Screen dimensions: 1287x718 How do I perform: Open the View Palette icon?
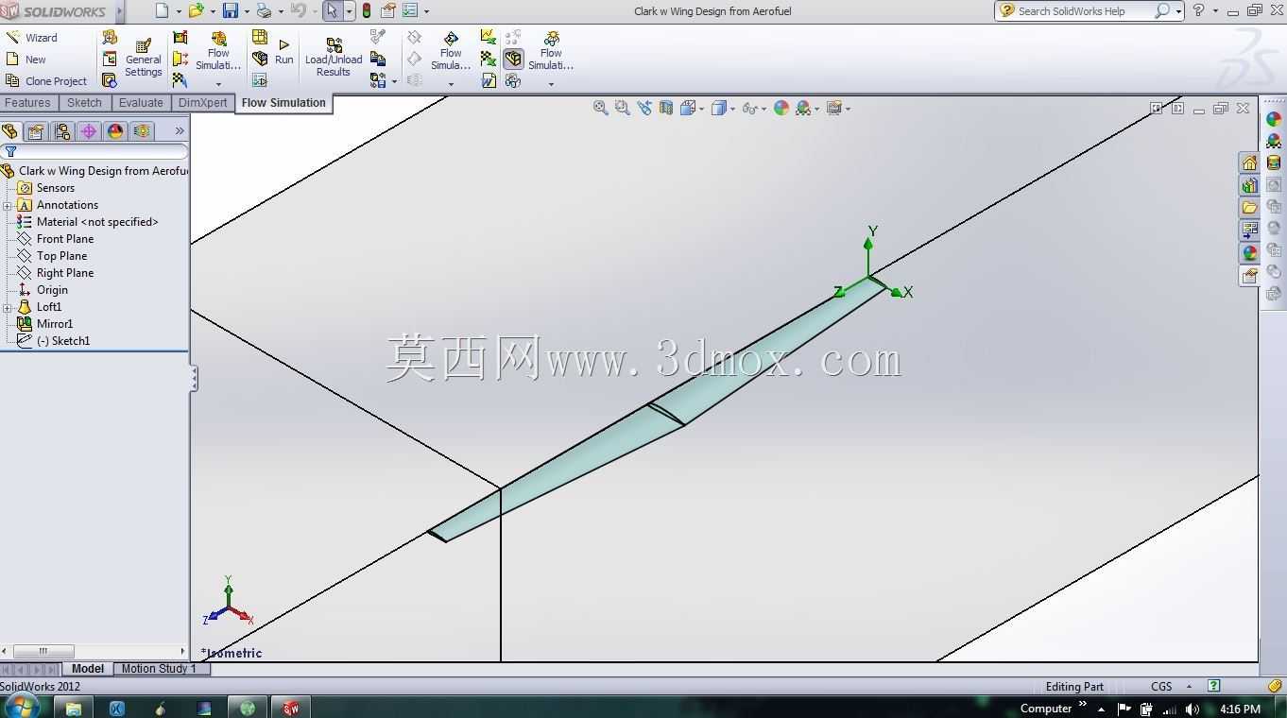(1249, 231)
